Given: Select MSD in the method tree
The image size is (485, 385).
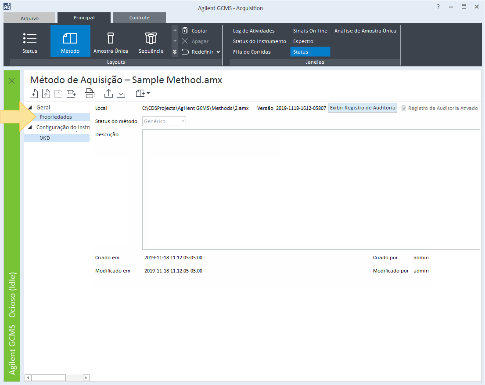Looking at the screenshot, I should tap(57, 138).
